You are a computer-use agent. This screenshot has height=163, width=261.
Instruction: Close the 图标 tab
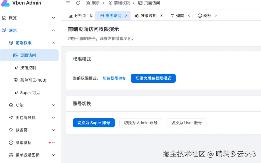click(216, 16)
